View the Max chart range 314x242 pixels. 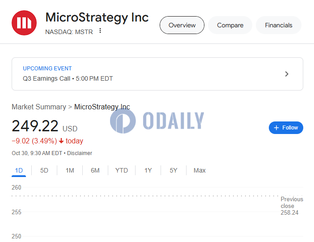click(199, 171)
